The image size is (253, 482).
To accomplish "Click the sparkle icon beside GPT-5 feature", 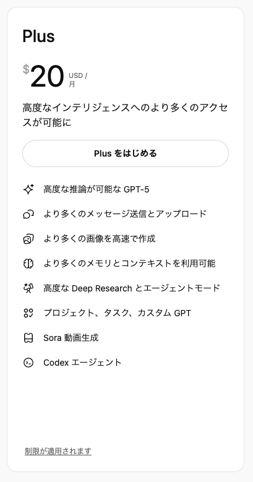I will 28,189.
